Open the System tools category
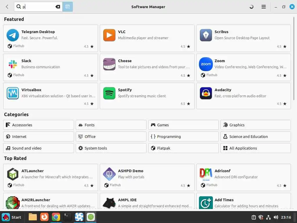 [111, 148]
